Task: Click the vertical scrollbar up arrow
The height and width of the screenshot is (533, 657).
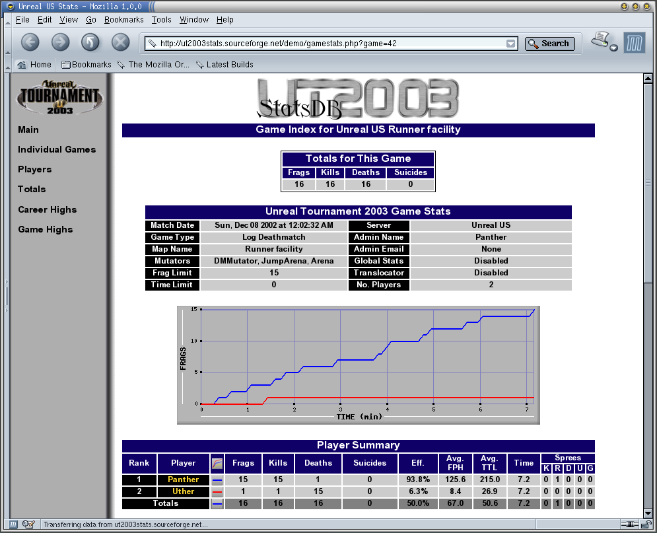Action: coord(648,79)
